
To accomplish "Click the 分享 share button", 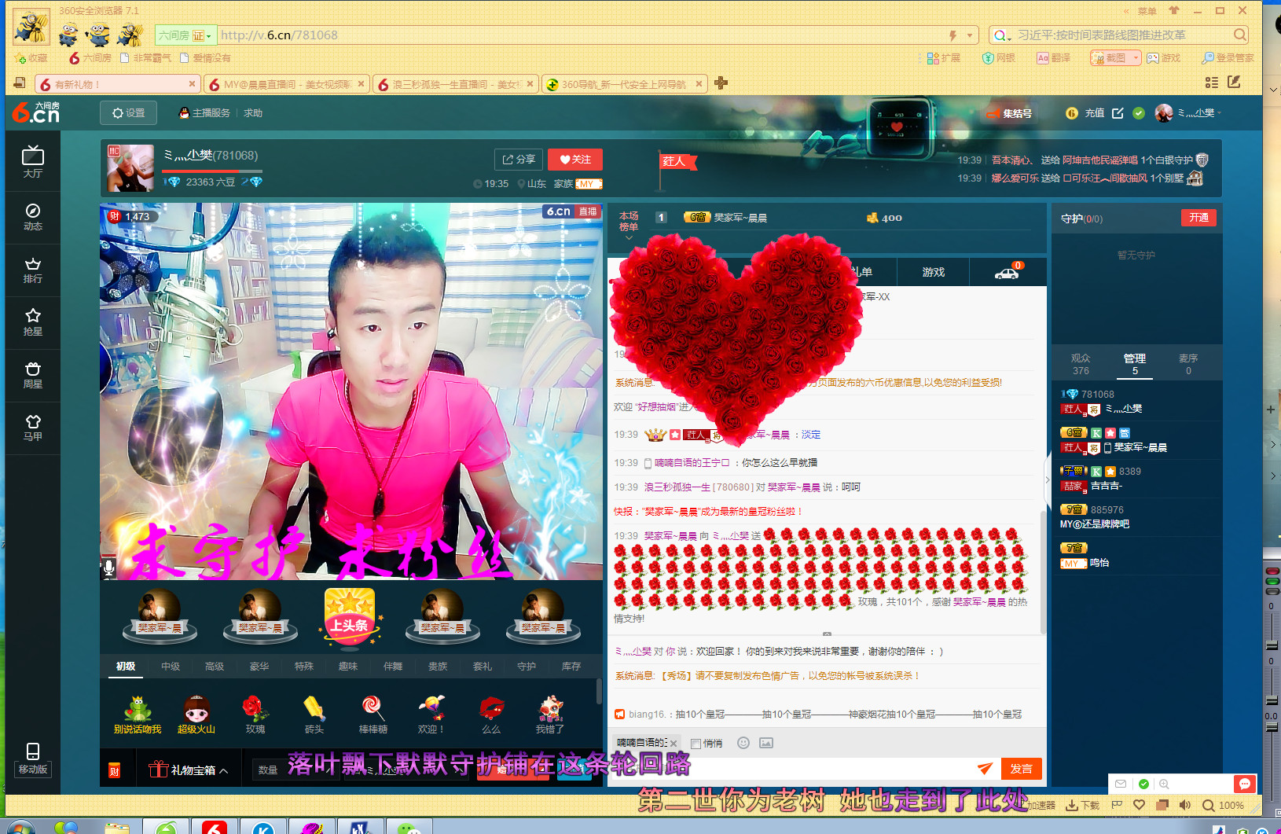I will point(519,160).
